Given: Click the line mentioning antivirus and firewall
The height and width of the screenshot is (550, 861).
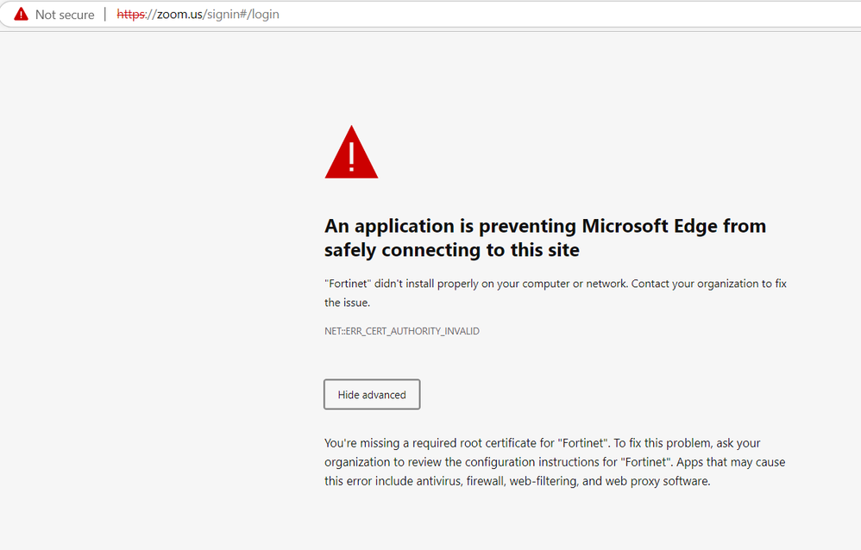Looking at the screenshot, I should pos(517,481).
